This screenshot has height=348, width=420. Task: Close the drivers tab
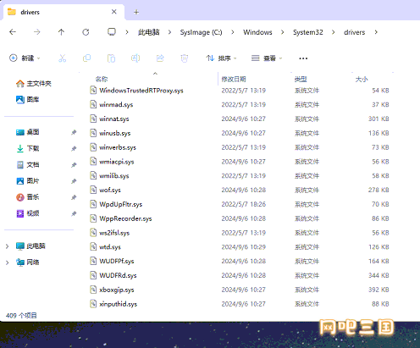click(x=114, y=12)
